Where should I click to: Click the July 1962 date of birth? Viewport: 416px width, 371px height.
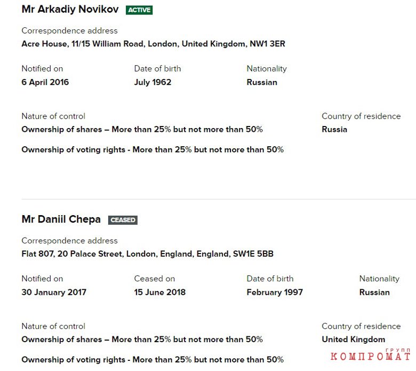(153, 82)
